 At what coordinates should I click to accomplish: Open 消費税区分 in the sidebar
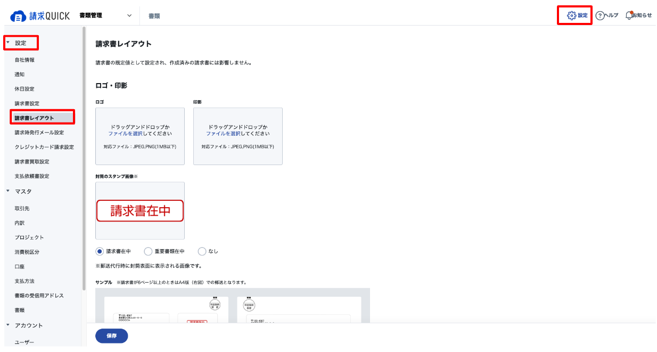[27, 252]
